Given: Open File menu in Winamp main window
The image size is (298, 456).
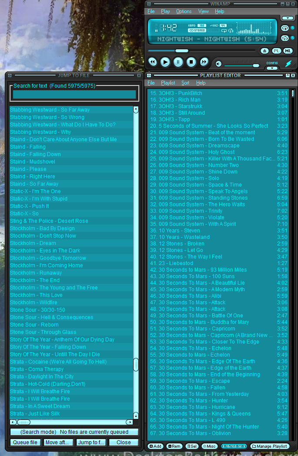Looking at the screenshot, I should [151, 11].
